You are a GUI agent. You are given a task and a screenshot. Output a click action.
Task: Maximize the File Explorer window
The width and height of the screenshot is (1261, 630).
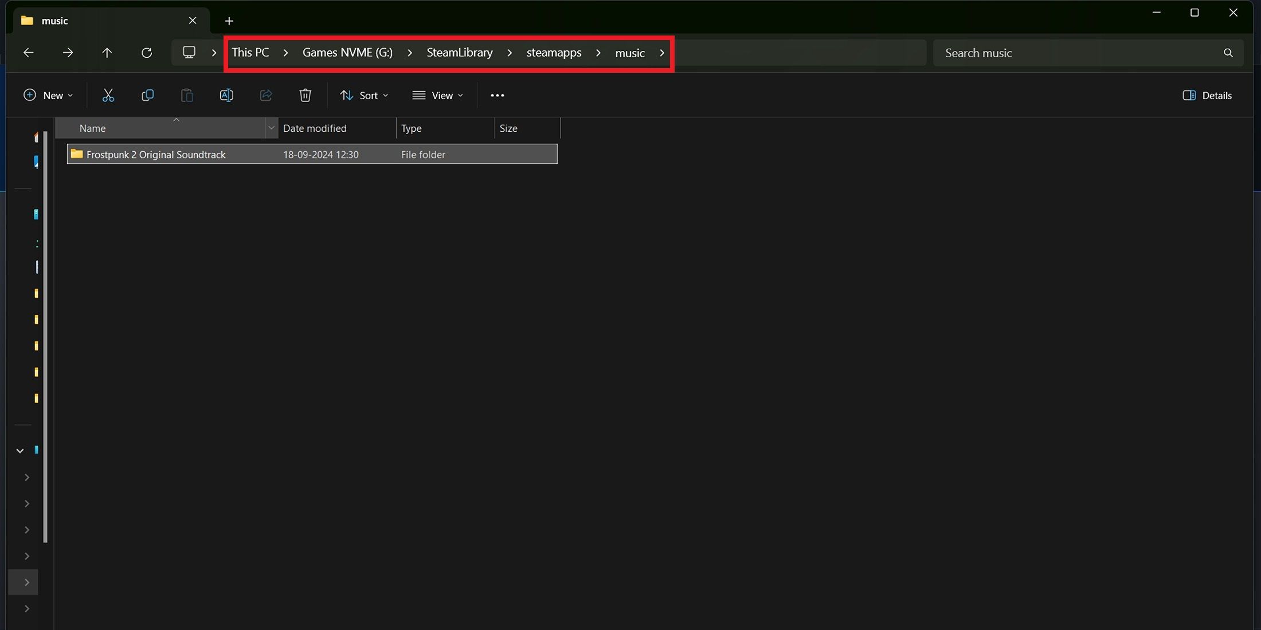(x=1195, y=13)
